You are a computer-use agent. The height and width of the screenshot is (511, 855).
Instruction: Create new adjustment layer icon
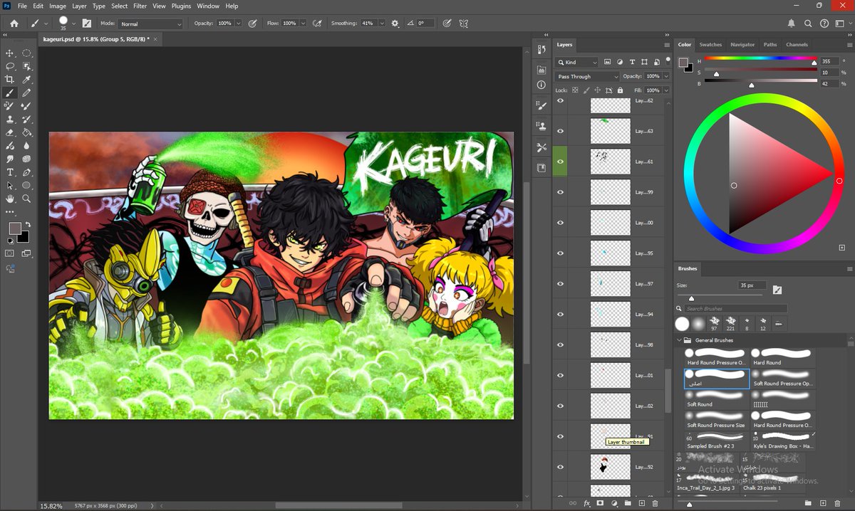point(614,503)
